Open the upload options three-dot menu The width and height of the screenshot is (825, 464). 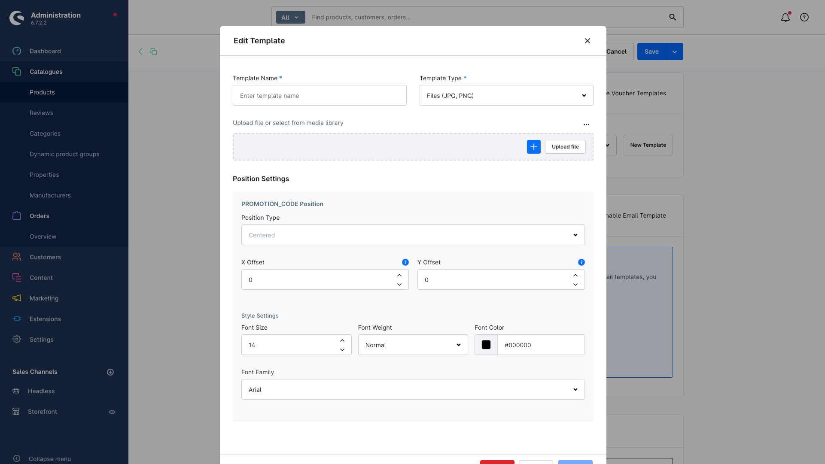(586, 124)
